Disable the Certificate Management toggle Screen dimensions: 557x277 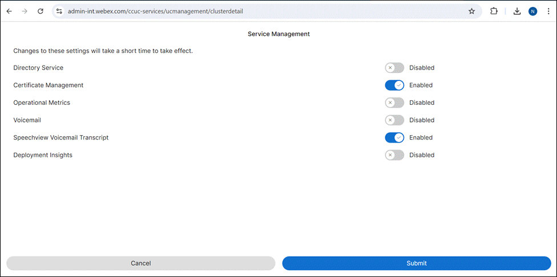coord(394,85)
